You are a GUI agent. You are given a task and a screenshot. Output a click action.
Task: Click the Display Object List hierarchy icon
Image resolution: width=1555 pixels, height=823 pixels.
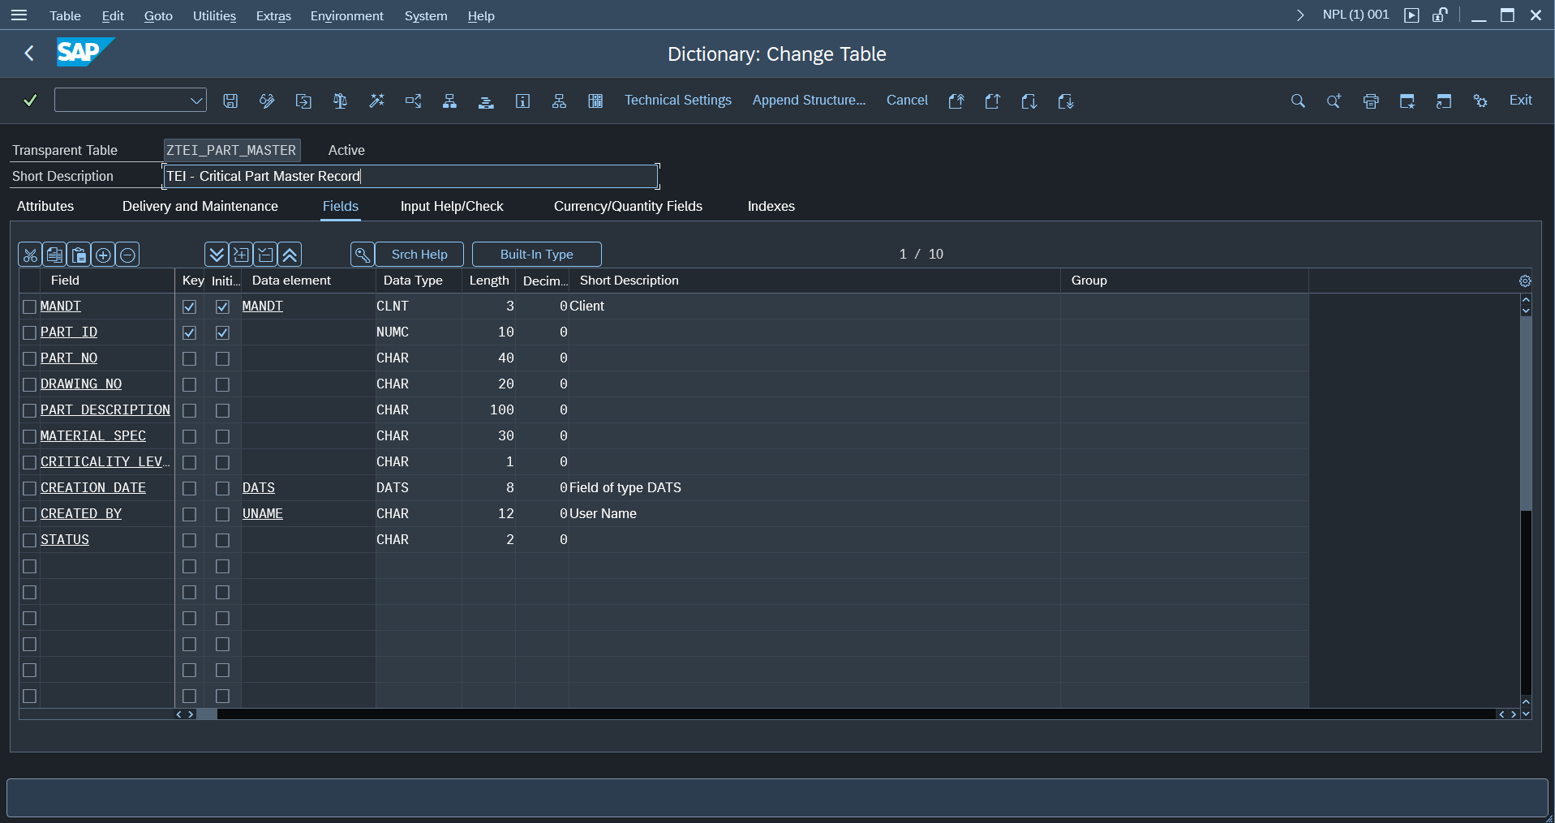[x=449, y=101]
